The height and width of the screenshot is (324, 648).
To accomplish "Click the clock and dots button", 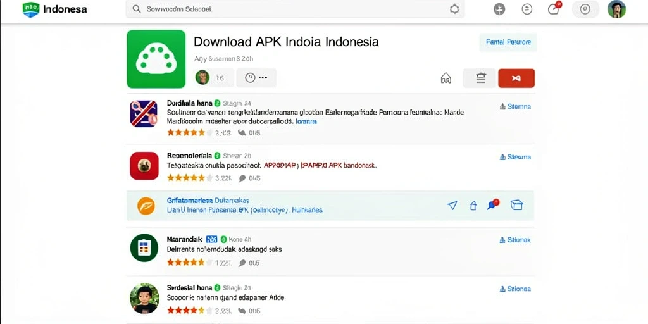I will click(x=256, y=78).
